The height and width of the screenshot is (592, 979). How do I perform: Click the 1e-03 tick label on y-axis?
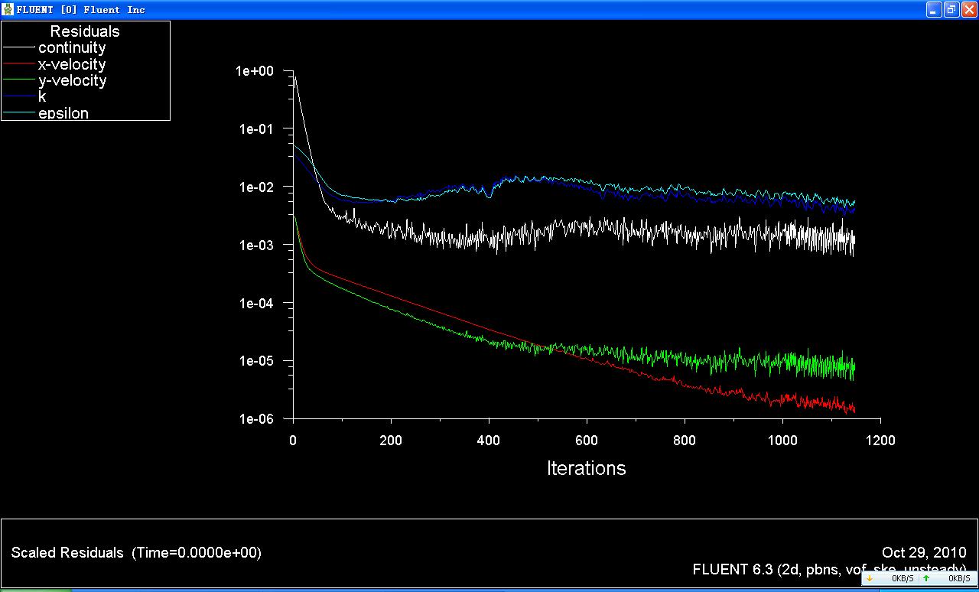click(258, 245)
